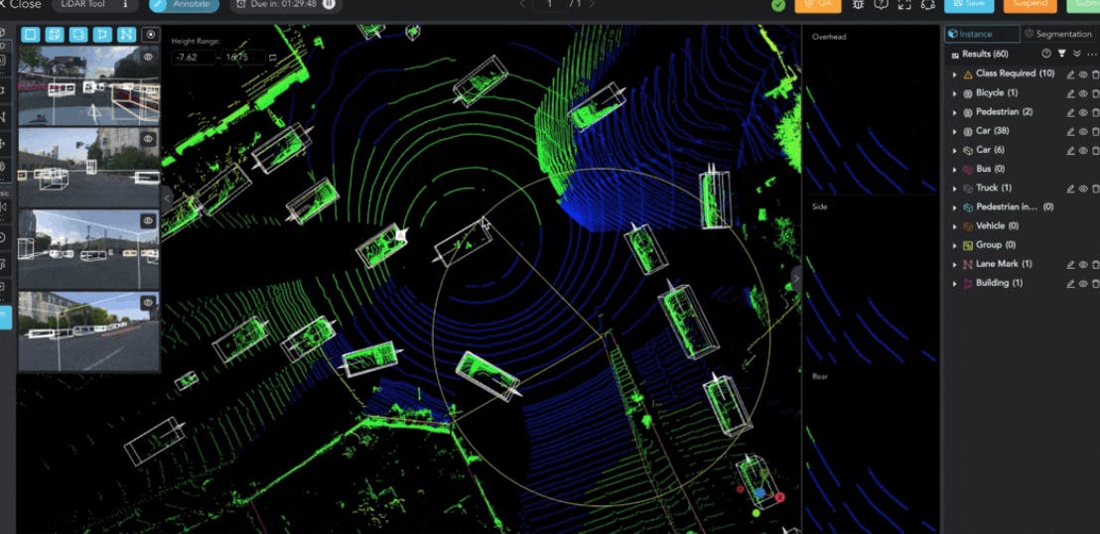1100x534 pixels.
Task: Open the help question icon in top bar
Action: (x=882, y=4)
